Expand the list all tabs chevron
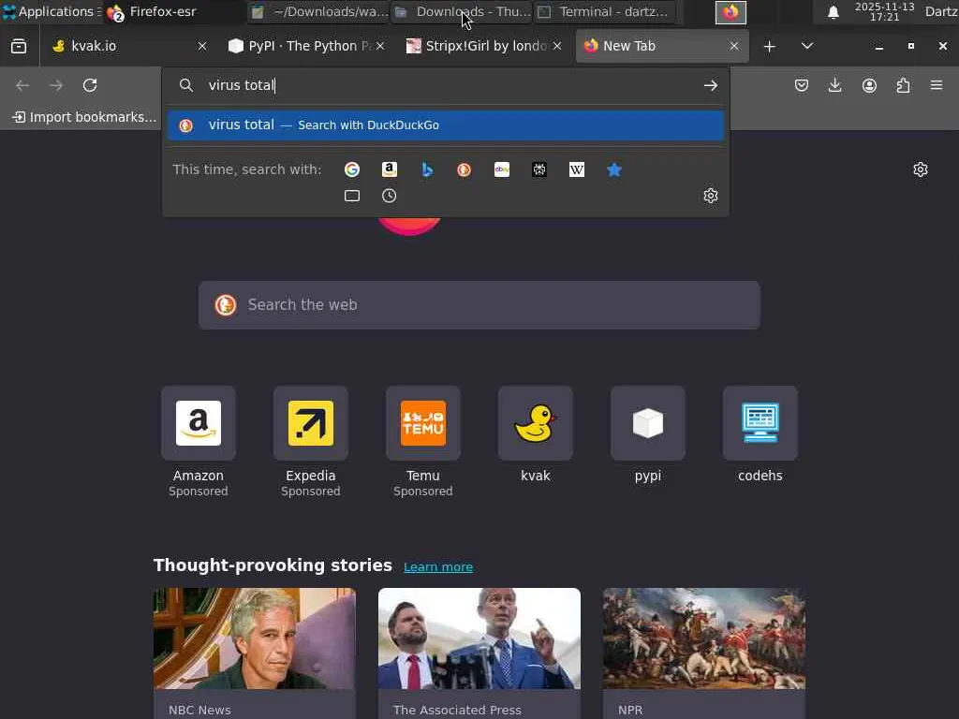 pyautogui.click(x=806, y=47)
